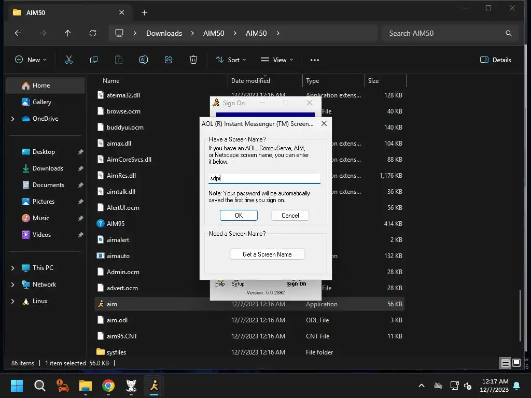Open File Explorer taskbar icon

pyautogui.click(x=86, y=386)
